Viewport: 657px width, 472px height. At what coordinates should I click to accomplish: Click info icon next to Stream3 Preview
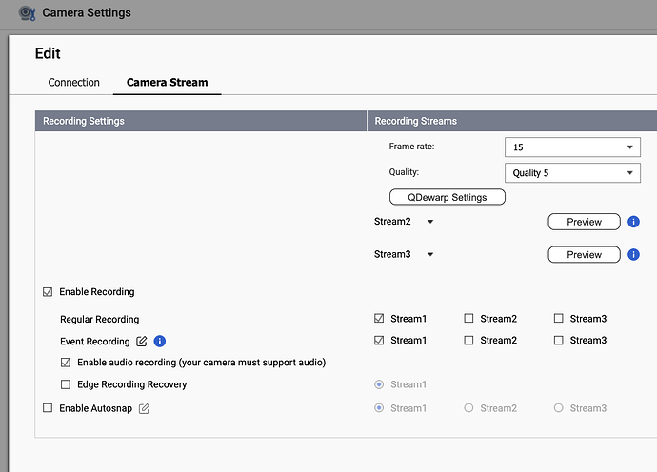click(634, 255)
